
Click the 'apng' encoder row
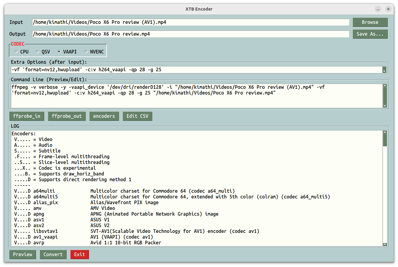point(116,214)
